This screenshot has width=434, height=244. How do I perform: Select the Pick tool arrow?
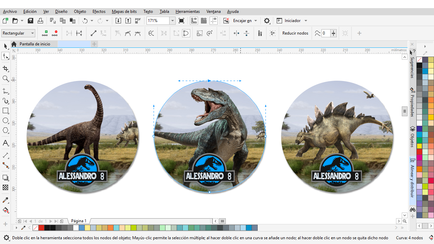pyautogui.click(x=5, y=46)
